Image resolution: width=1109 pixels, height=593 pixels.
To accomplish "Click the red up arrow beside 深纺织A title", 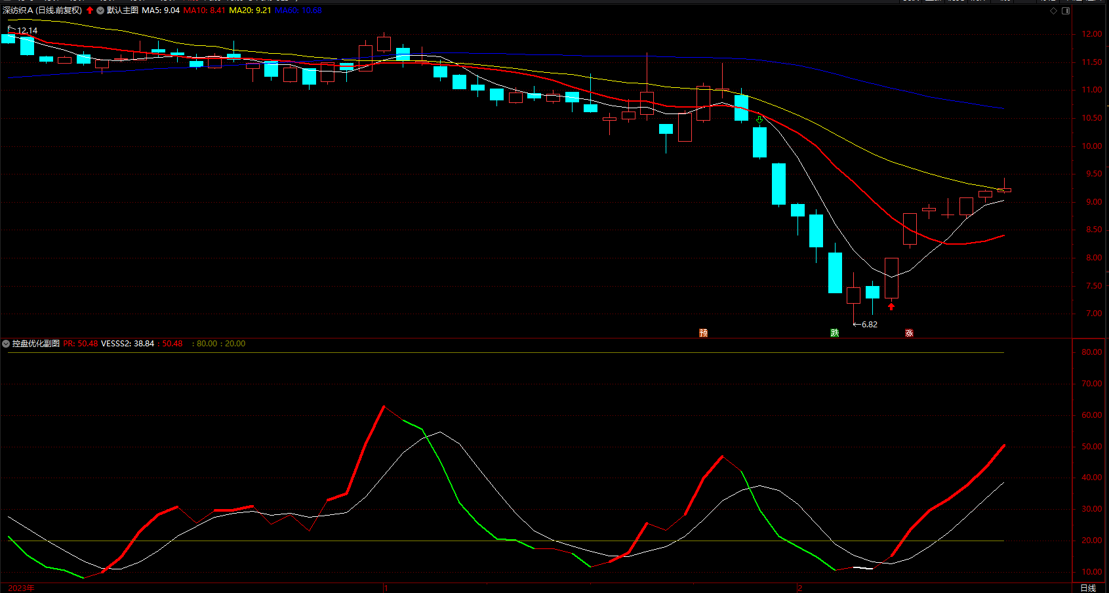I will 90,10.
